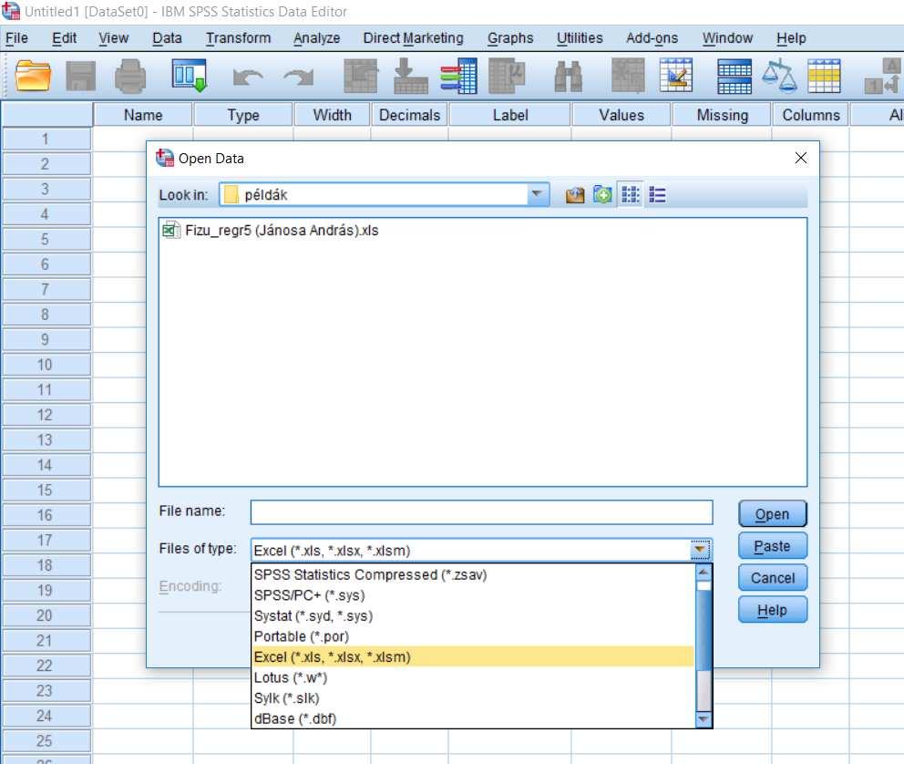Click the Help button in the dialog
The width and height of the screenshot is (904, 764).
(x=773, y=610)
